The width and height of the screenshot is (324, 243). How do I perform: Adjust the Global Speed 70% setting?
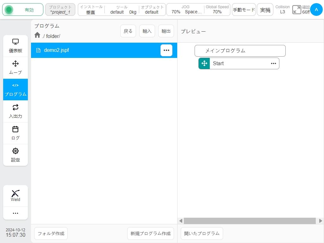click(217, 9)
